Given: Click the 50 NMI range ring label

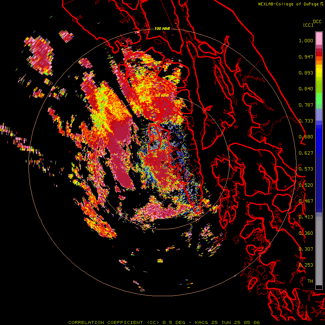Looking at the screenshot, I should pyautogui.click(x=162, y=96).
